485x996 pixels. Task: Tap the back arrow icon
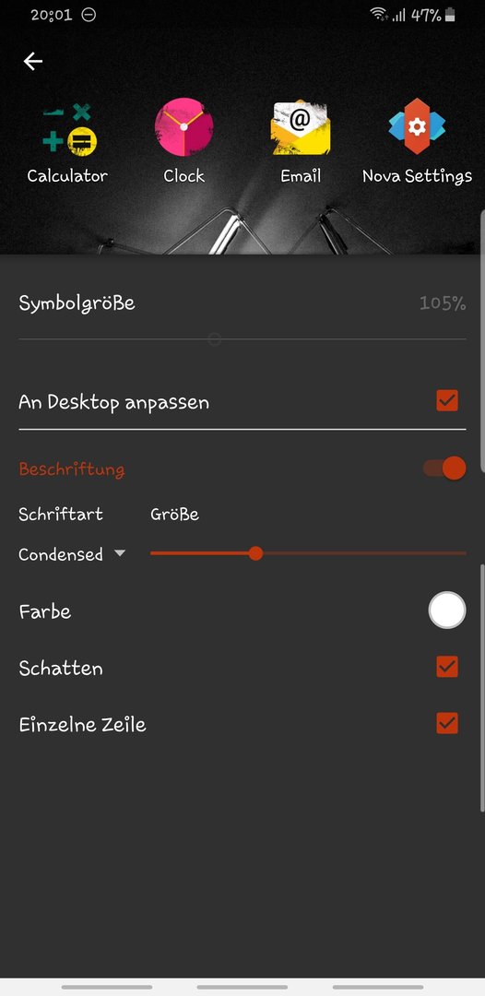(33, 61)
